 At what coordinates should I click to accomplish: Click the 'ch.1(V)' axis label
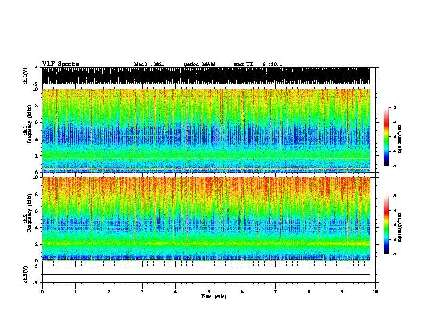click(x=25, y=76)
